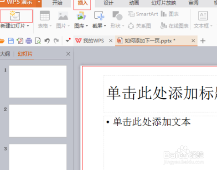Screen dimensions: 217x170
Task: Select slide 2 thumbnail
Action: 38,121
